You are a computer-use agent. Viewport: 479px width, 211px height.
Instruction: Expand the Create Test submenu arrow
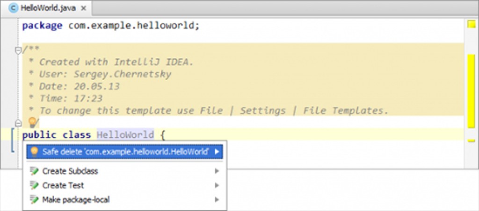[217, 185]
